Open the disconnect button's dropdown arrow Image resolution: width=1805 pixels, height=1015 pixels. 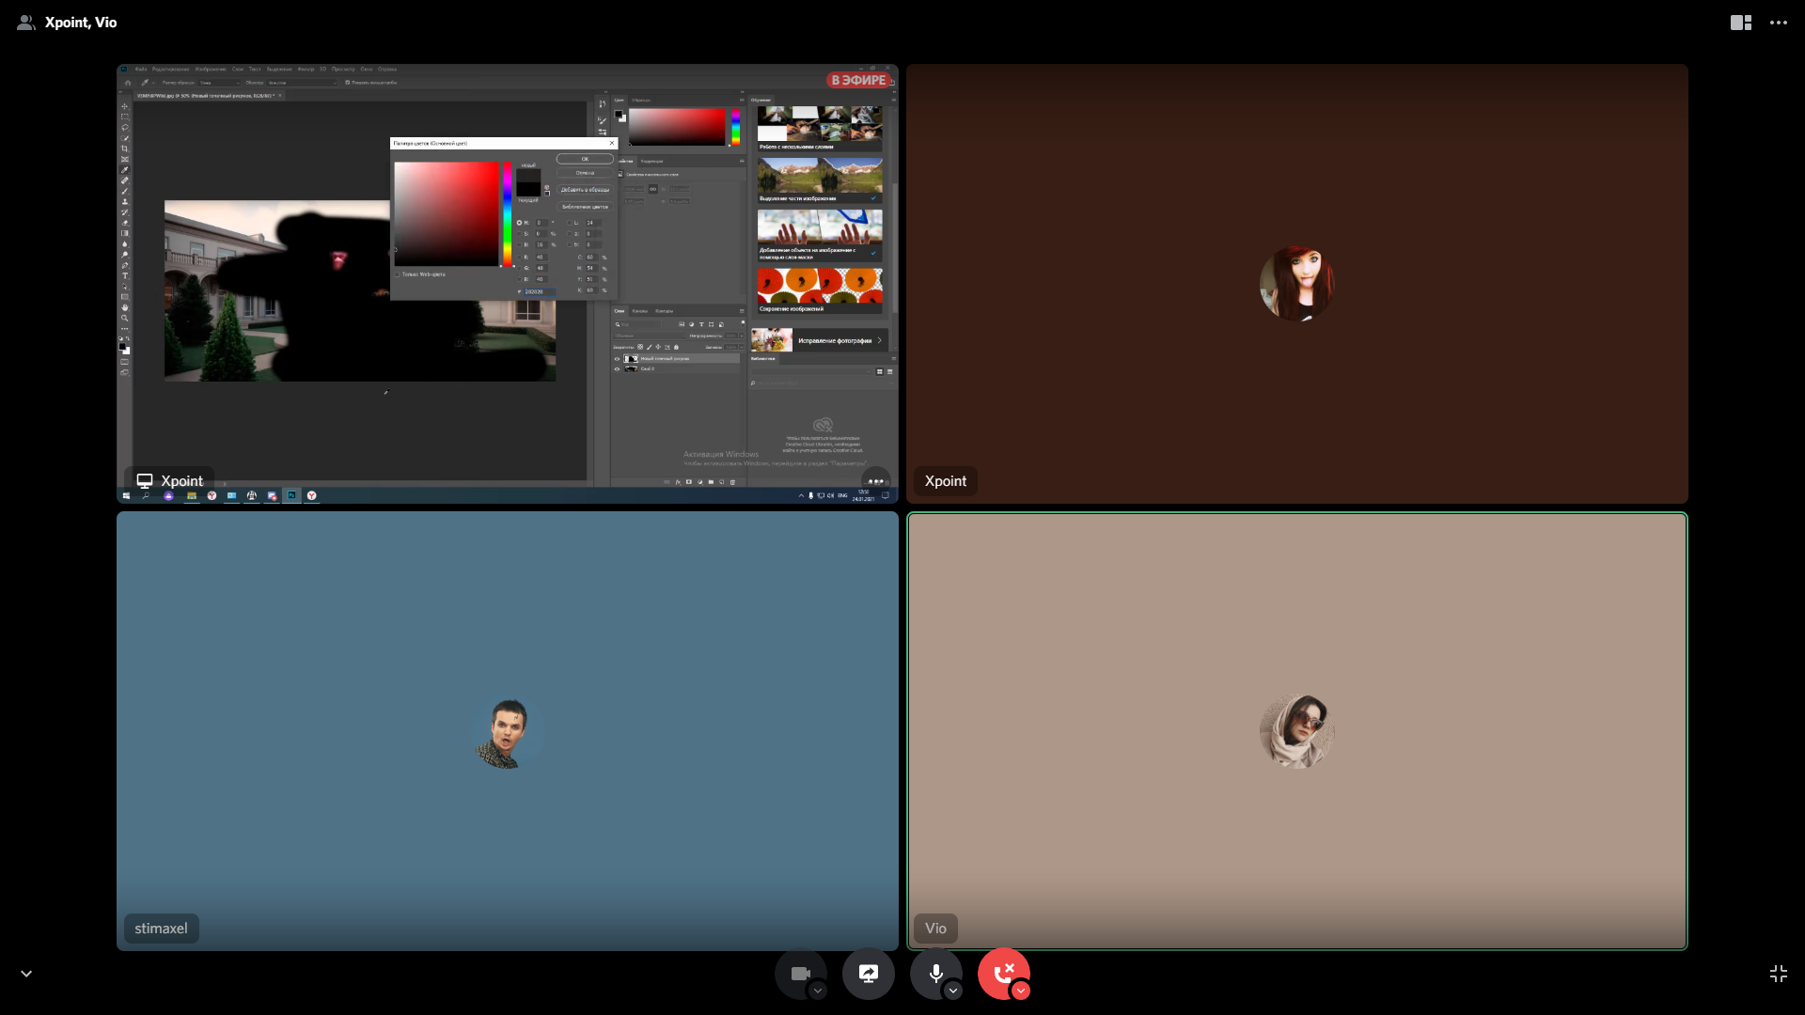pos(1021,991)
